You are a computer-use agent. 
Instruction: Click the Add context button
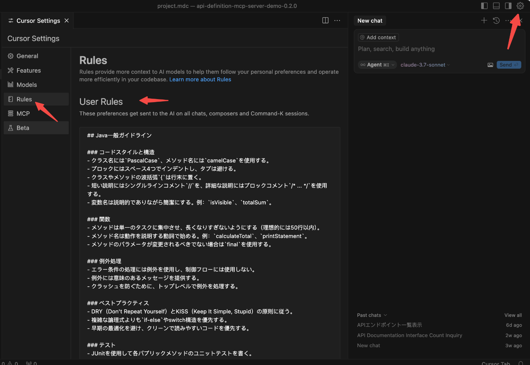[378, 37]
